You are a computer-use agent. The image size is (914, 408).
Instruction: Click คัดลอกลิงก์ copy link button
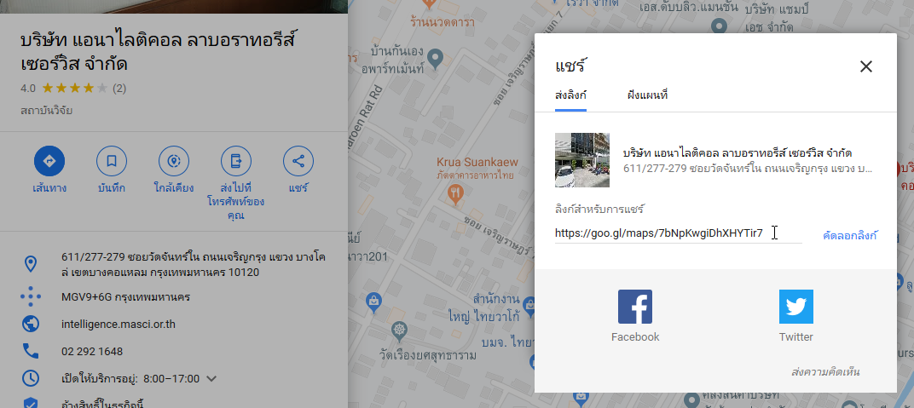850,236
